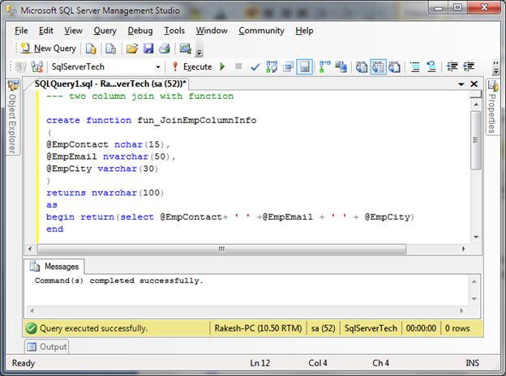Click the Execute button
506x376 pixels.
pos(191,66)
